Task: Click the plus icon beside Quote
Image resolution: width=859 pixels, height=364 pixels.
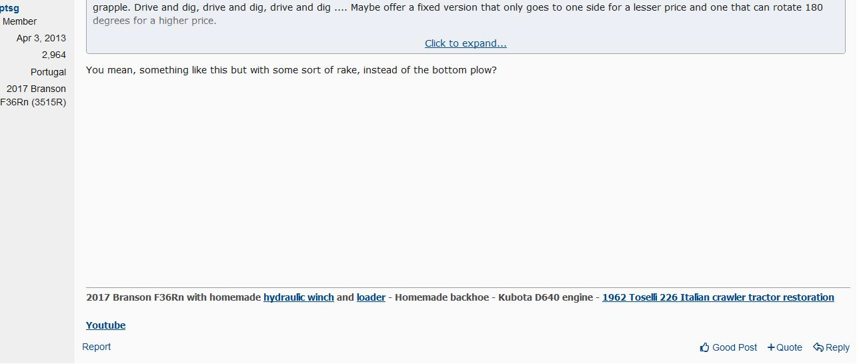Action: 771,347
